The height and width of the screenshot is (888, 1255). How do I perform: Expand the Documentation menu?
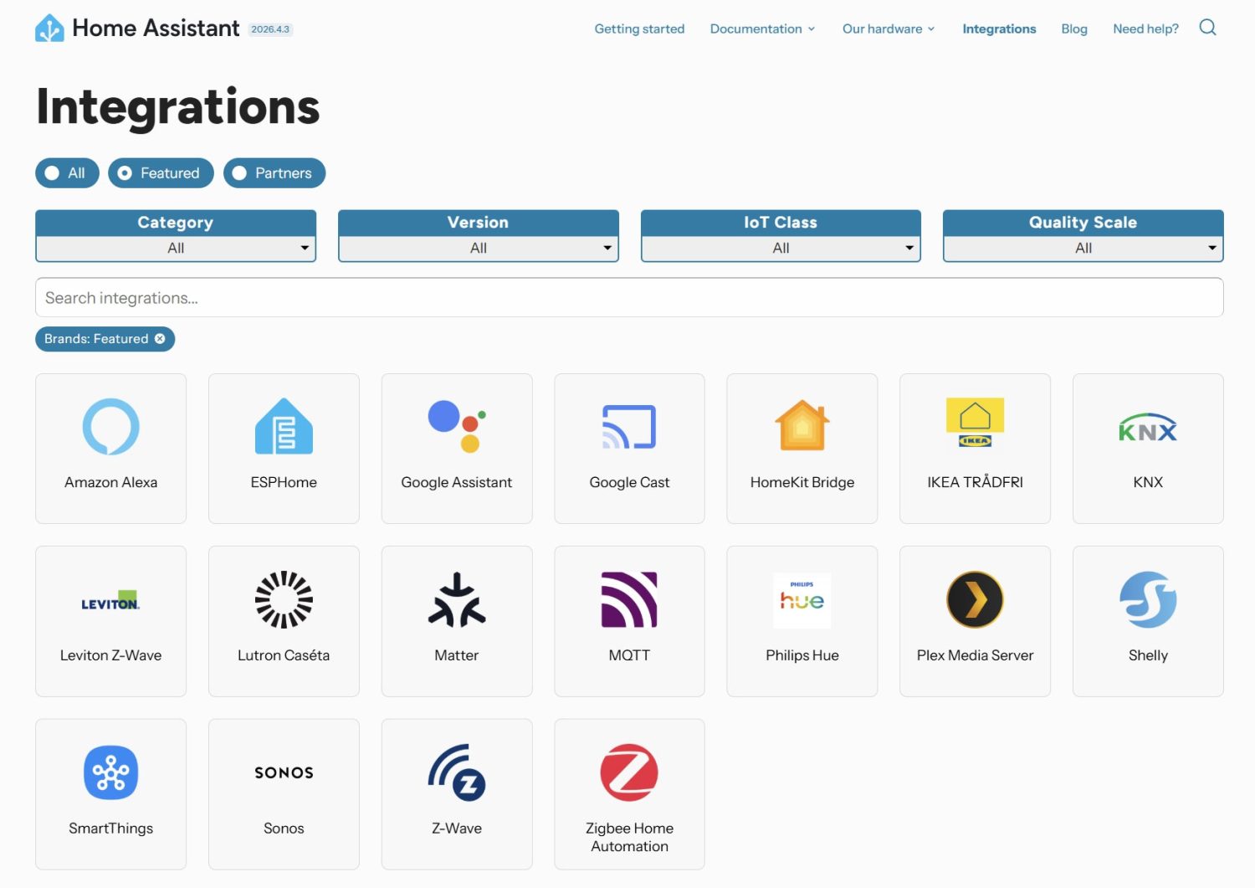tap(762, 28)
